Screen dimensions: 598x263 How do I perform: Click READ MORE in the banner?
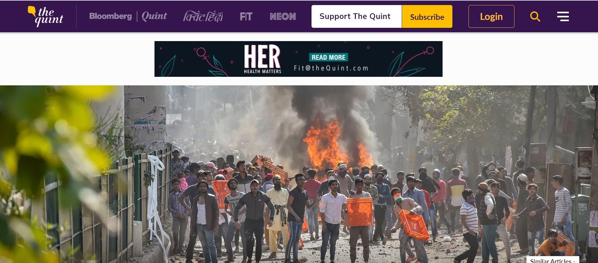tap(328, 57)
